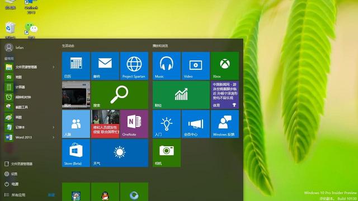Image resolution: width=358 pixels, height=201 pixels.
Task: Open the 会员中心 megaphone tile
Action: (196, 124)
